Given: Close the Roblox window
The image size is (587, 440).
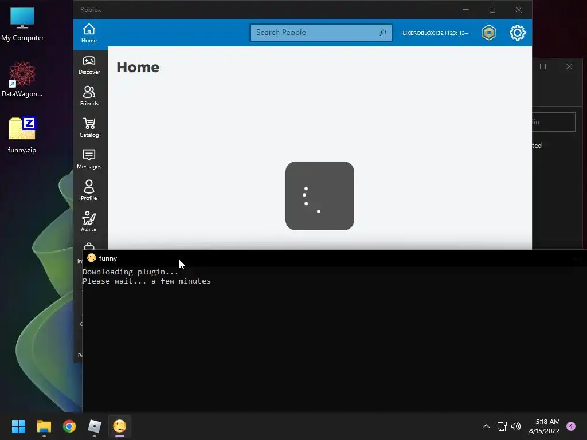Looking at the screenshot, I should tap(518, 10).
